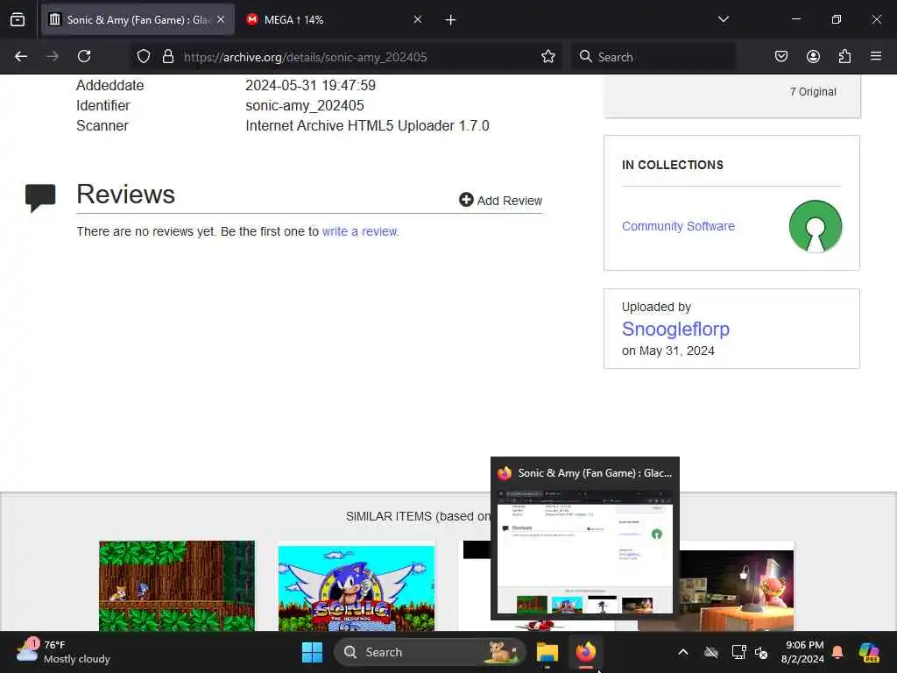Open network display tray icon
This screenshot has width=897, height=673.
(738, 652)
